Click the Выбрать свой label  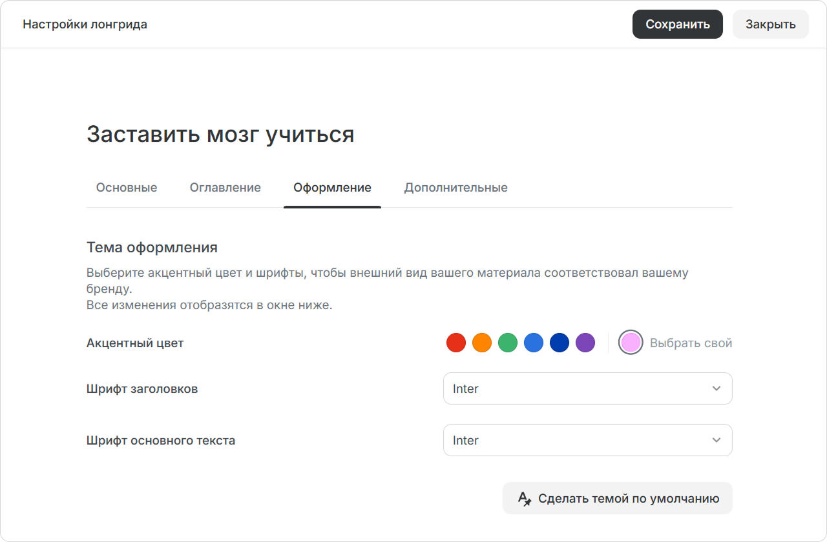click(691, 343)
